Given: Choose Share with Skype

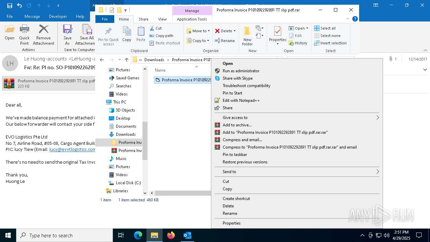Looking at the screenshot, I should coord(238,78).
